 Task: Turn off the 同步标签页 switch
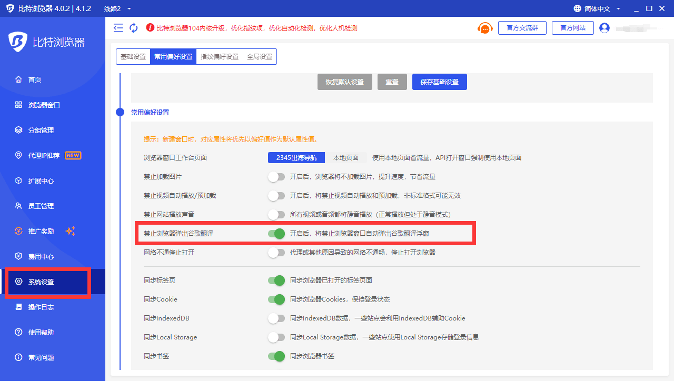[276, 280]
